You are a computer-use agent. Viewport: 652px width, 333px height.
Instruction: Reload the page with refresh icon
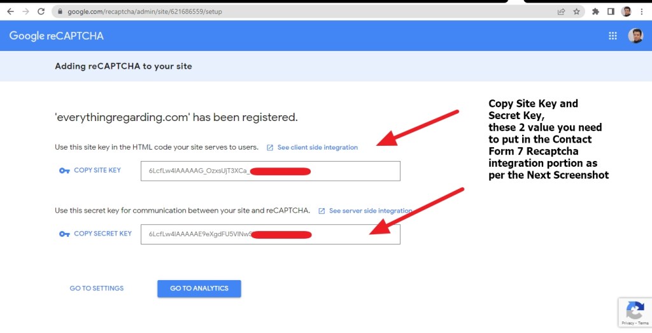(41, 11)
